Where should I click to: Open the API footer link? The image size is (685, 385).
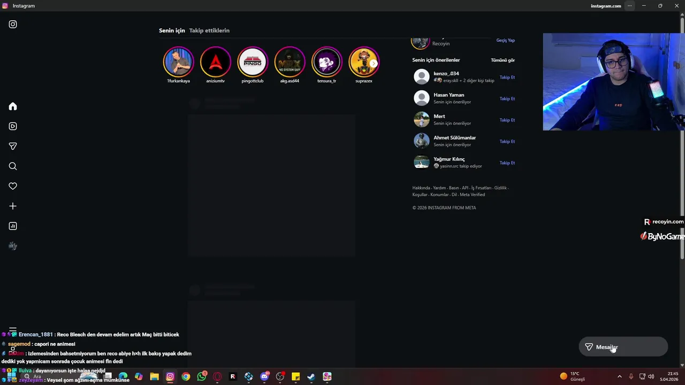coord(465,188)
